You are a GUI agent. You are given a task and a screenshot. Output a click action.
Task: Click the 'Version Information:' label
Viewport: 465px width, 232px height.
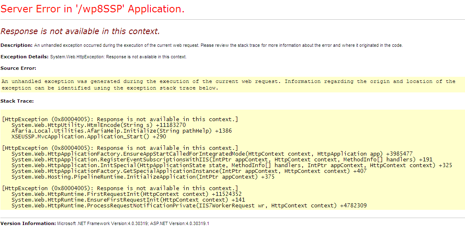coord(28,223)
